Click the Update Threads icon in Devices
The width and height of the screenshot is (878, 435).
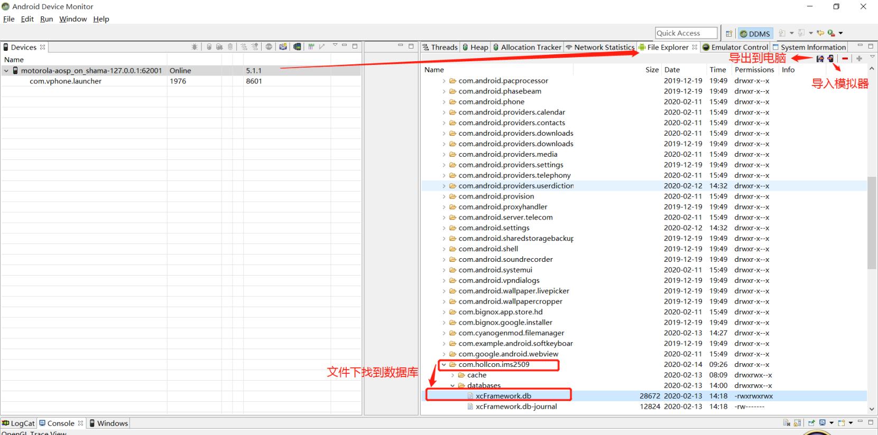click(244, 46)
